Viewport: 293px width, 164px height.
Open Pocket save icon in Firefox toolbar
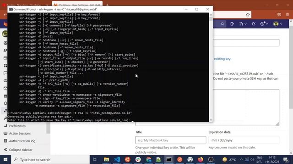pos(279,15)
